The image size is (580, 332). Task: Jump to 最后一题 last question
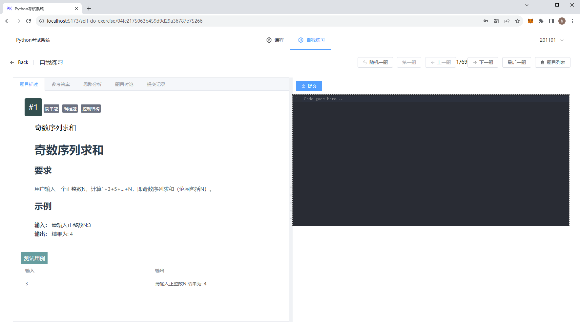tap(517, 62)
